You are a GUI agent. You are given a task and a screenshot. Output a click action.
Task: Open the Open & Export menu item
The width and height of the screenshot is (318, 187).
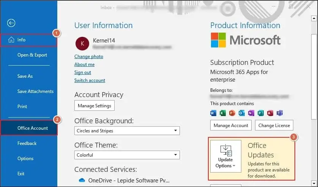(x=32, y=55)
